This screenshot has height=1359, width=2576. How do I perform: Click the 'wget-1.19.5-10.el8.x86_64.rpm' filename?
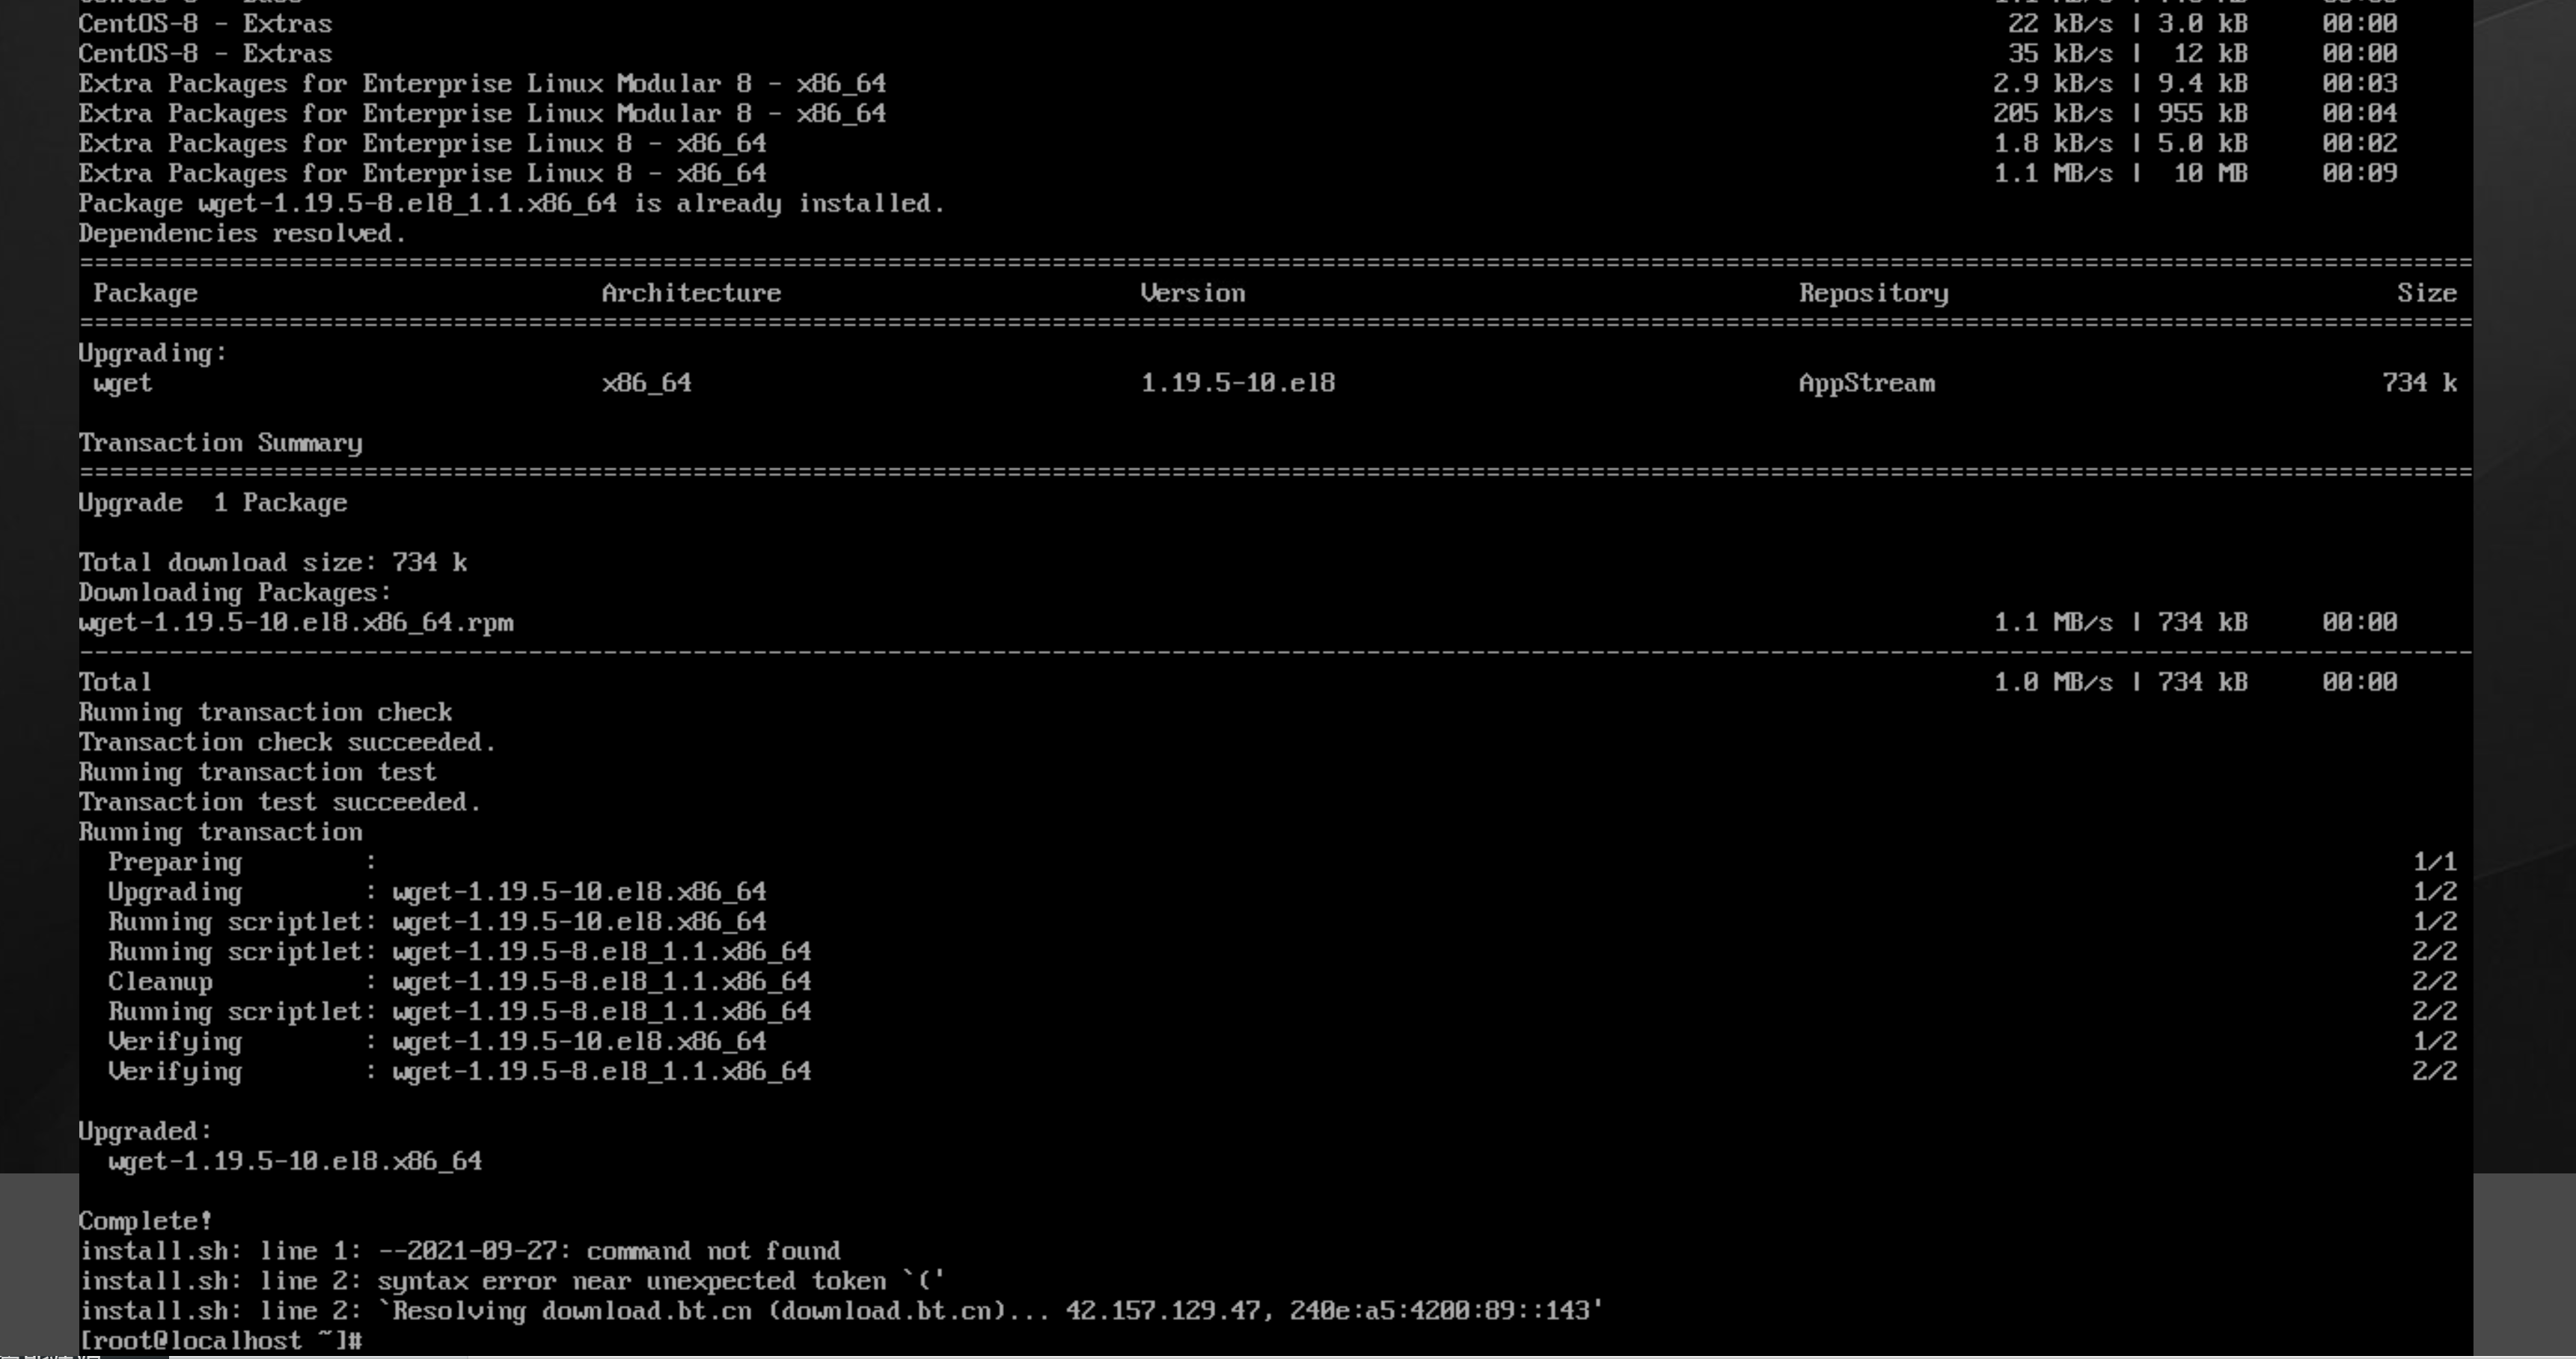296,623
